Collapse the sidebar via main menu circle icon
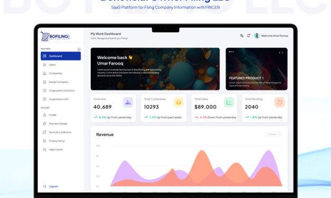Image resolution: width=331 pixels, height=198 pixels. [x=79, y=49]
